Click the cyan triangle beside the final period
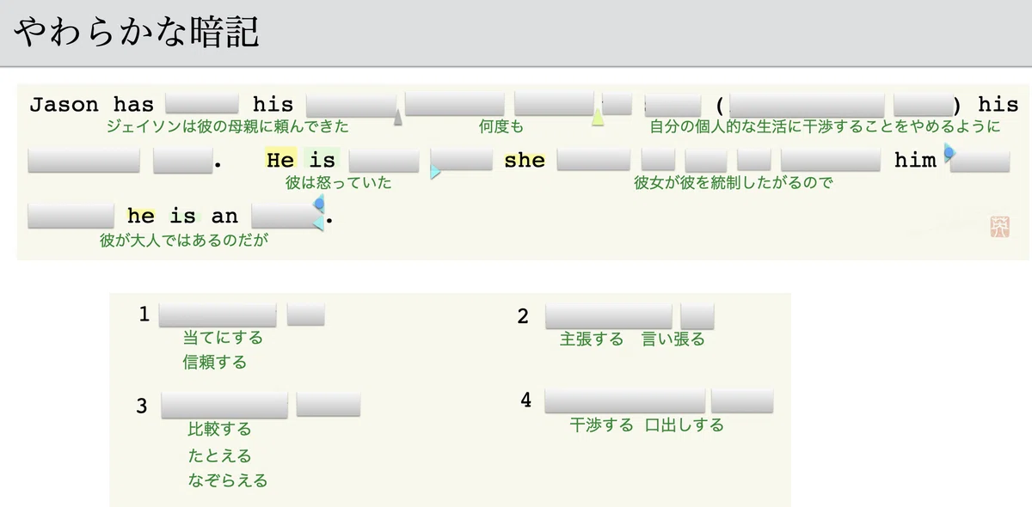 pos(318,223)
